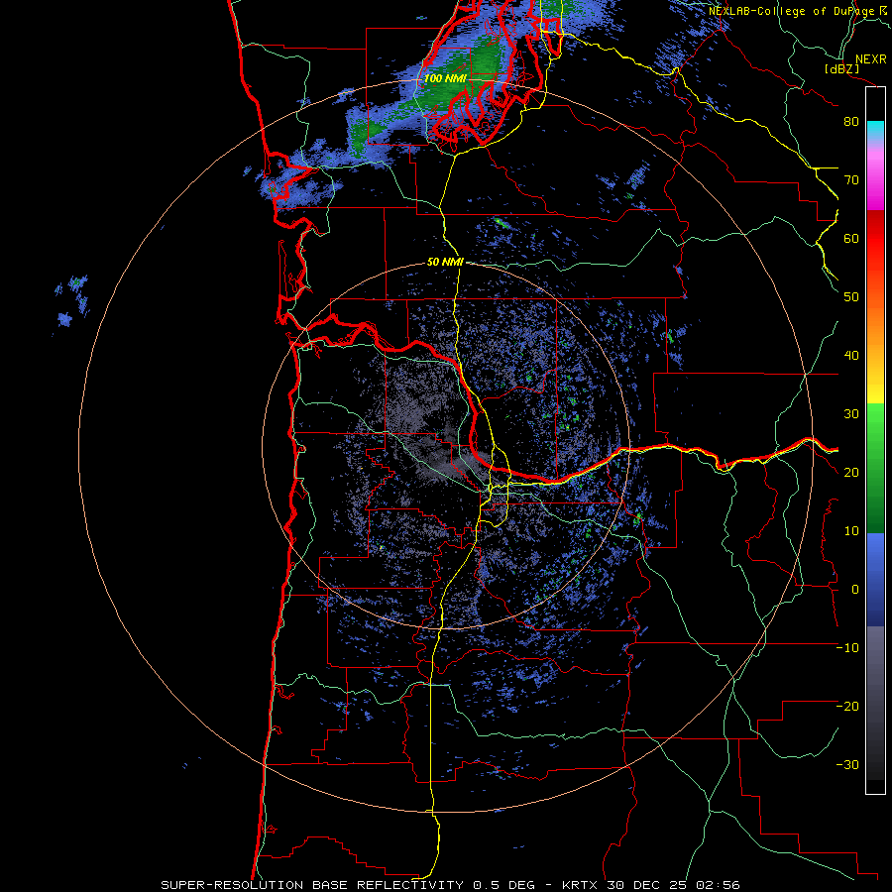This screenshot has width=892, height=892.
Task: Pick the cyan segment of the color bar
Action: click(875, 130)
